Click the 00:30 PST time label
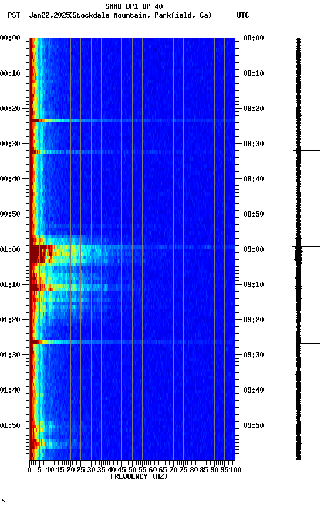The height and width of the screenshot is (507, 324). click(10, 144)
